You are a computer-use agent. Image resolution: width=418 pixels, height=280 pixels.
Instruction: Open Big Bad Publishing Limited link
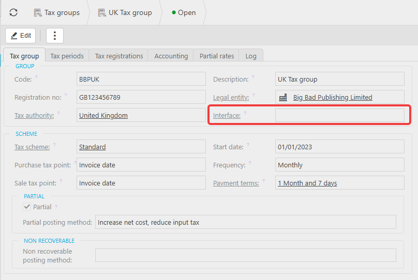pos(333,98)
